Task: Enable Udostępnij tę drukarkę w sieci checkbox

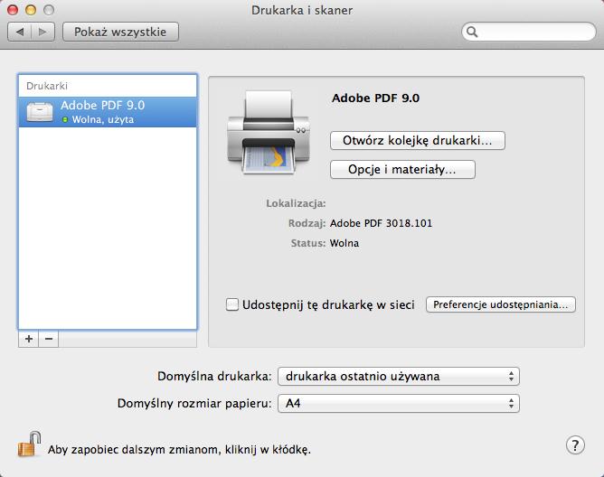Action: pyautogui.click(x=231, y=304)
